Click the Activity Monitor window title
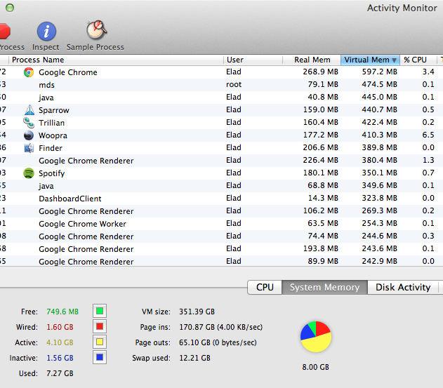Image resolution: width=443 pixels, height=388 pixels. pyautogui.click(x=402, y=8)
